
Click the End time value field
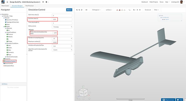(62, 19)
